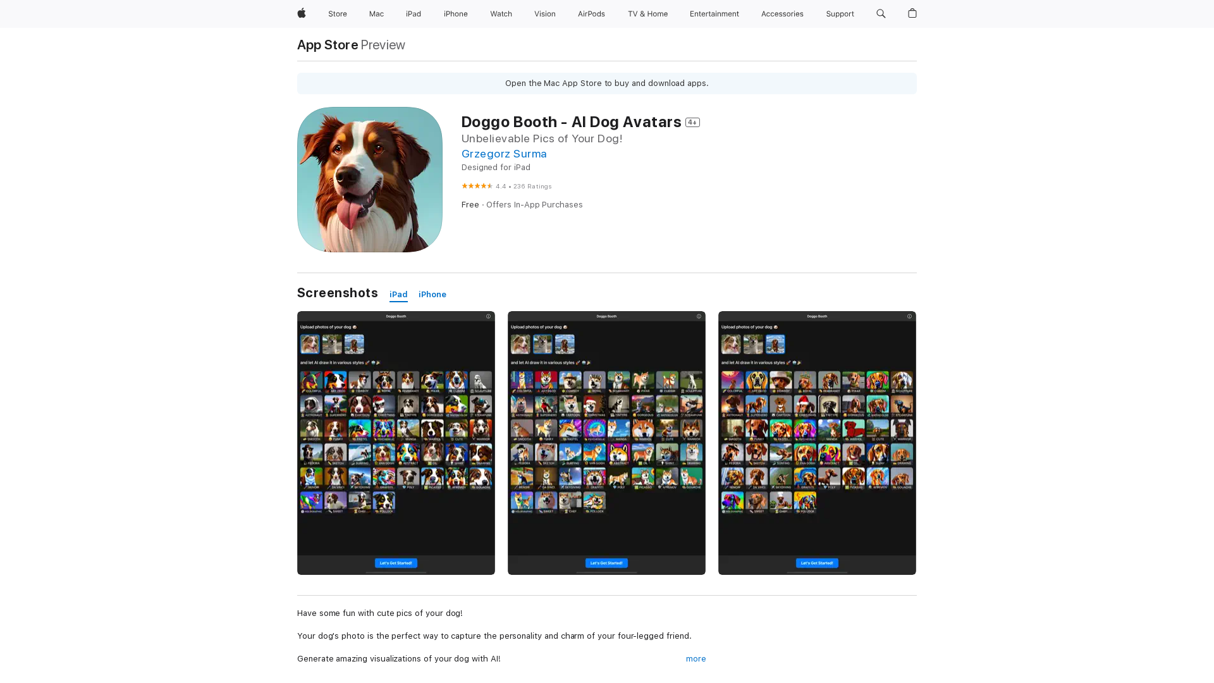Open the Mac menu item

point(376,14)
